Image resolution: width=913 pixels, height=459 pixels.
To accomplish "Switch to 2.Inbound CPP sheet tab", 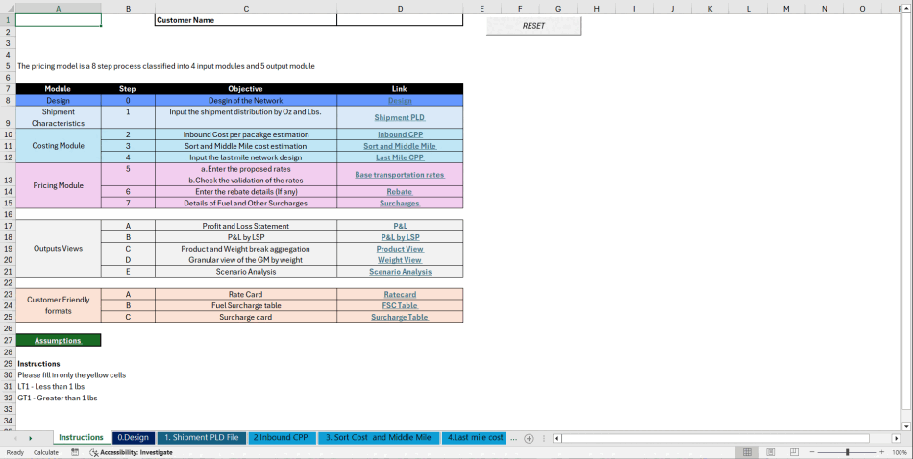I will pyautogui.click(x=280, y=438).
